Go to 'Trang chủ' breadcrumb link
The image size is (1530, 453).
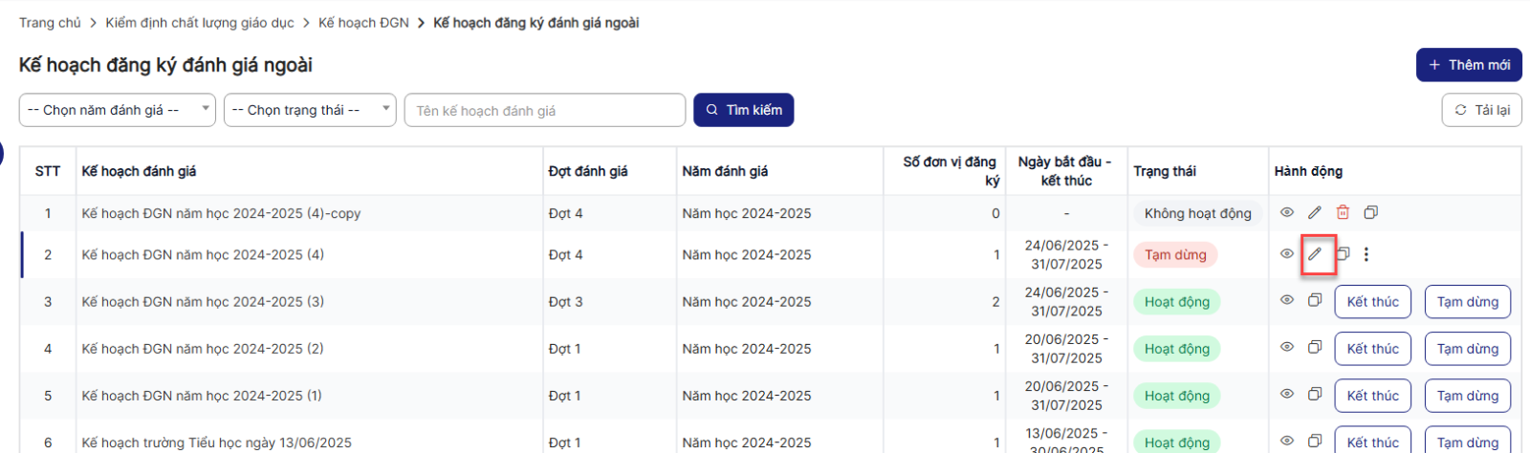coord(50,23)
